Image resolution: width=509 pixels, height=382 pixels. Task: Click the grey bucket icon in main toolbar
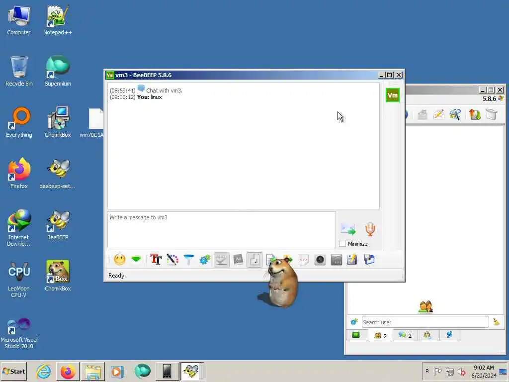tap(492, 114)
